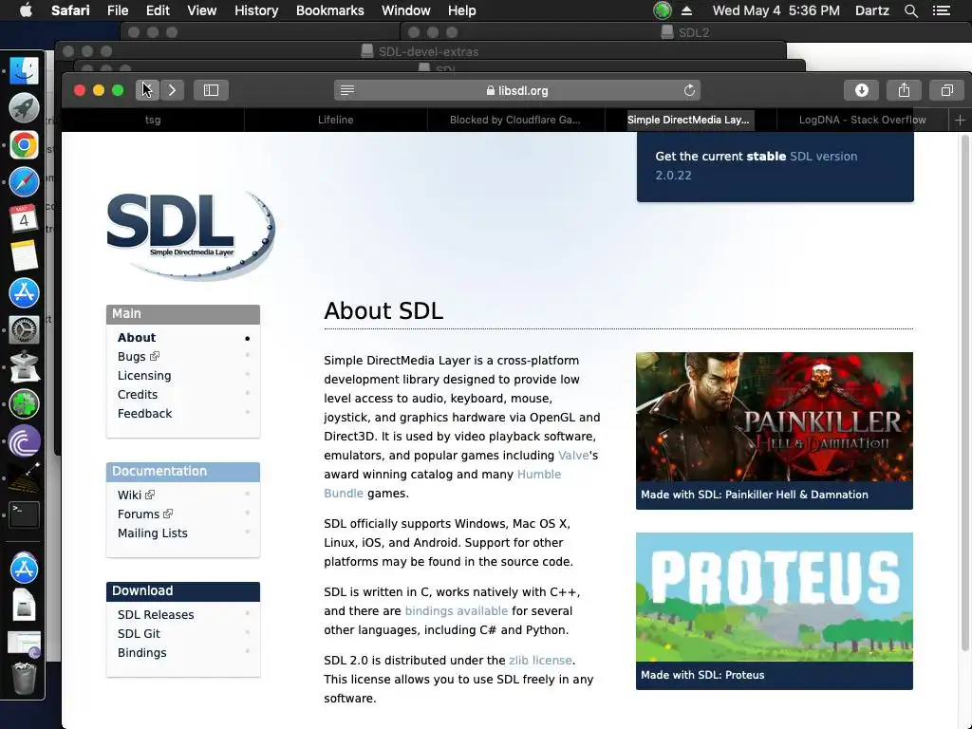The width and height of the screenshot is (972, 729).
Task: Open Reader view icon in address bar
Action: coord(347,90)
